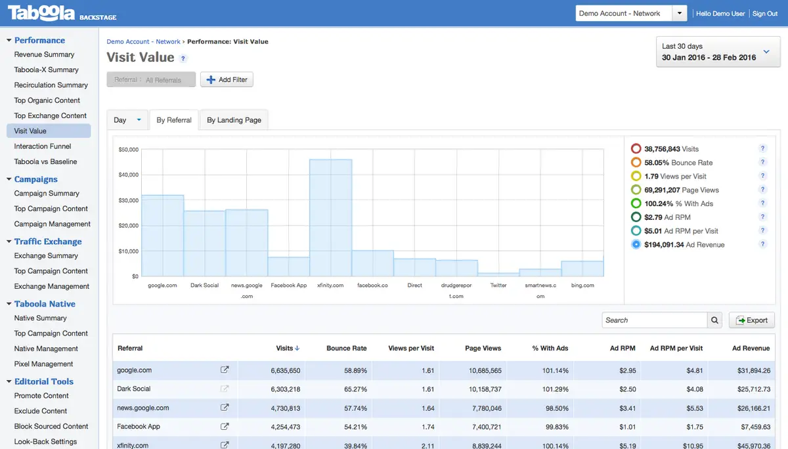Image resolution: width=788 pixels, height=449 pixels.
Task: Open external link icon for Facebook App row
Action: pyautogui.click(x=225, y=427)
